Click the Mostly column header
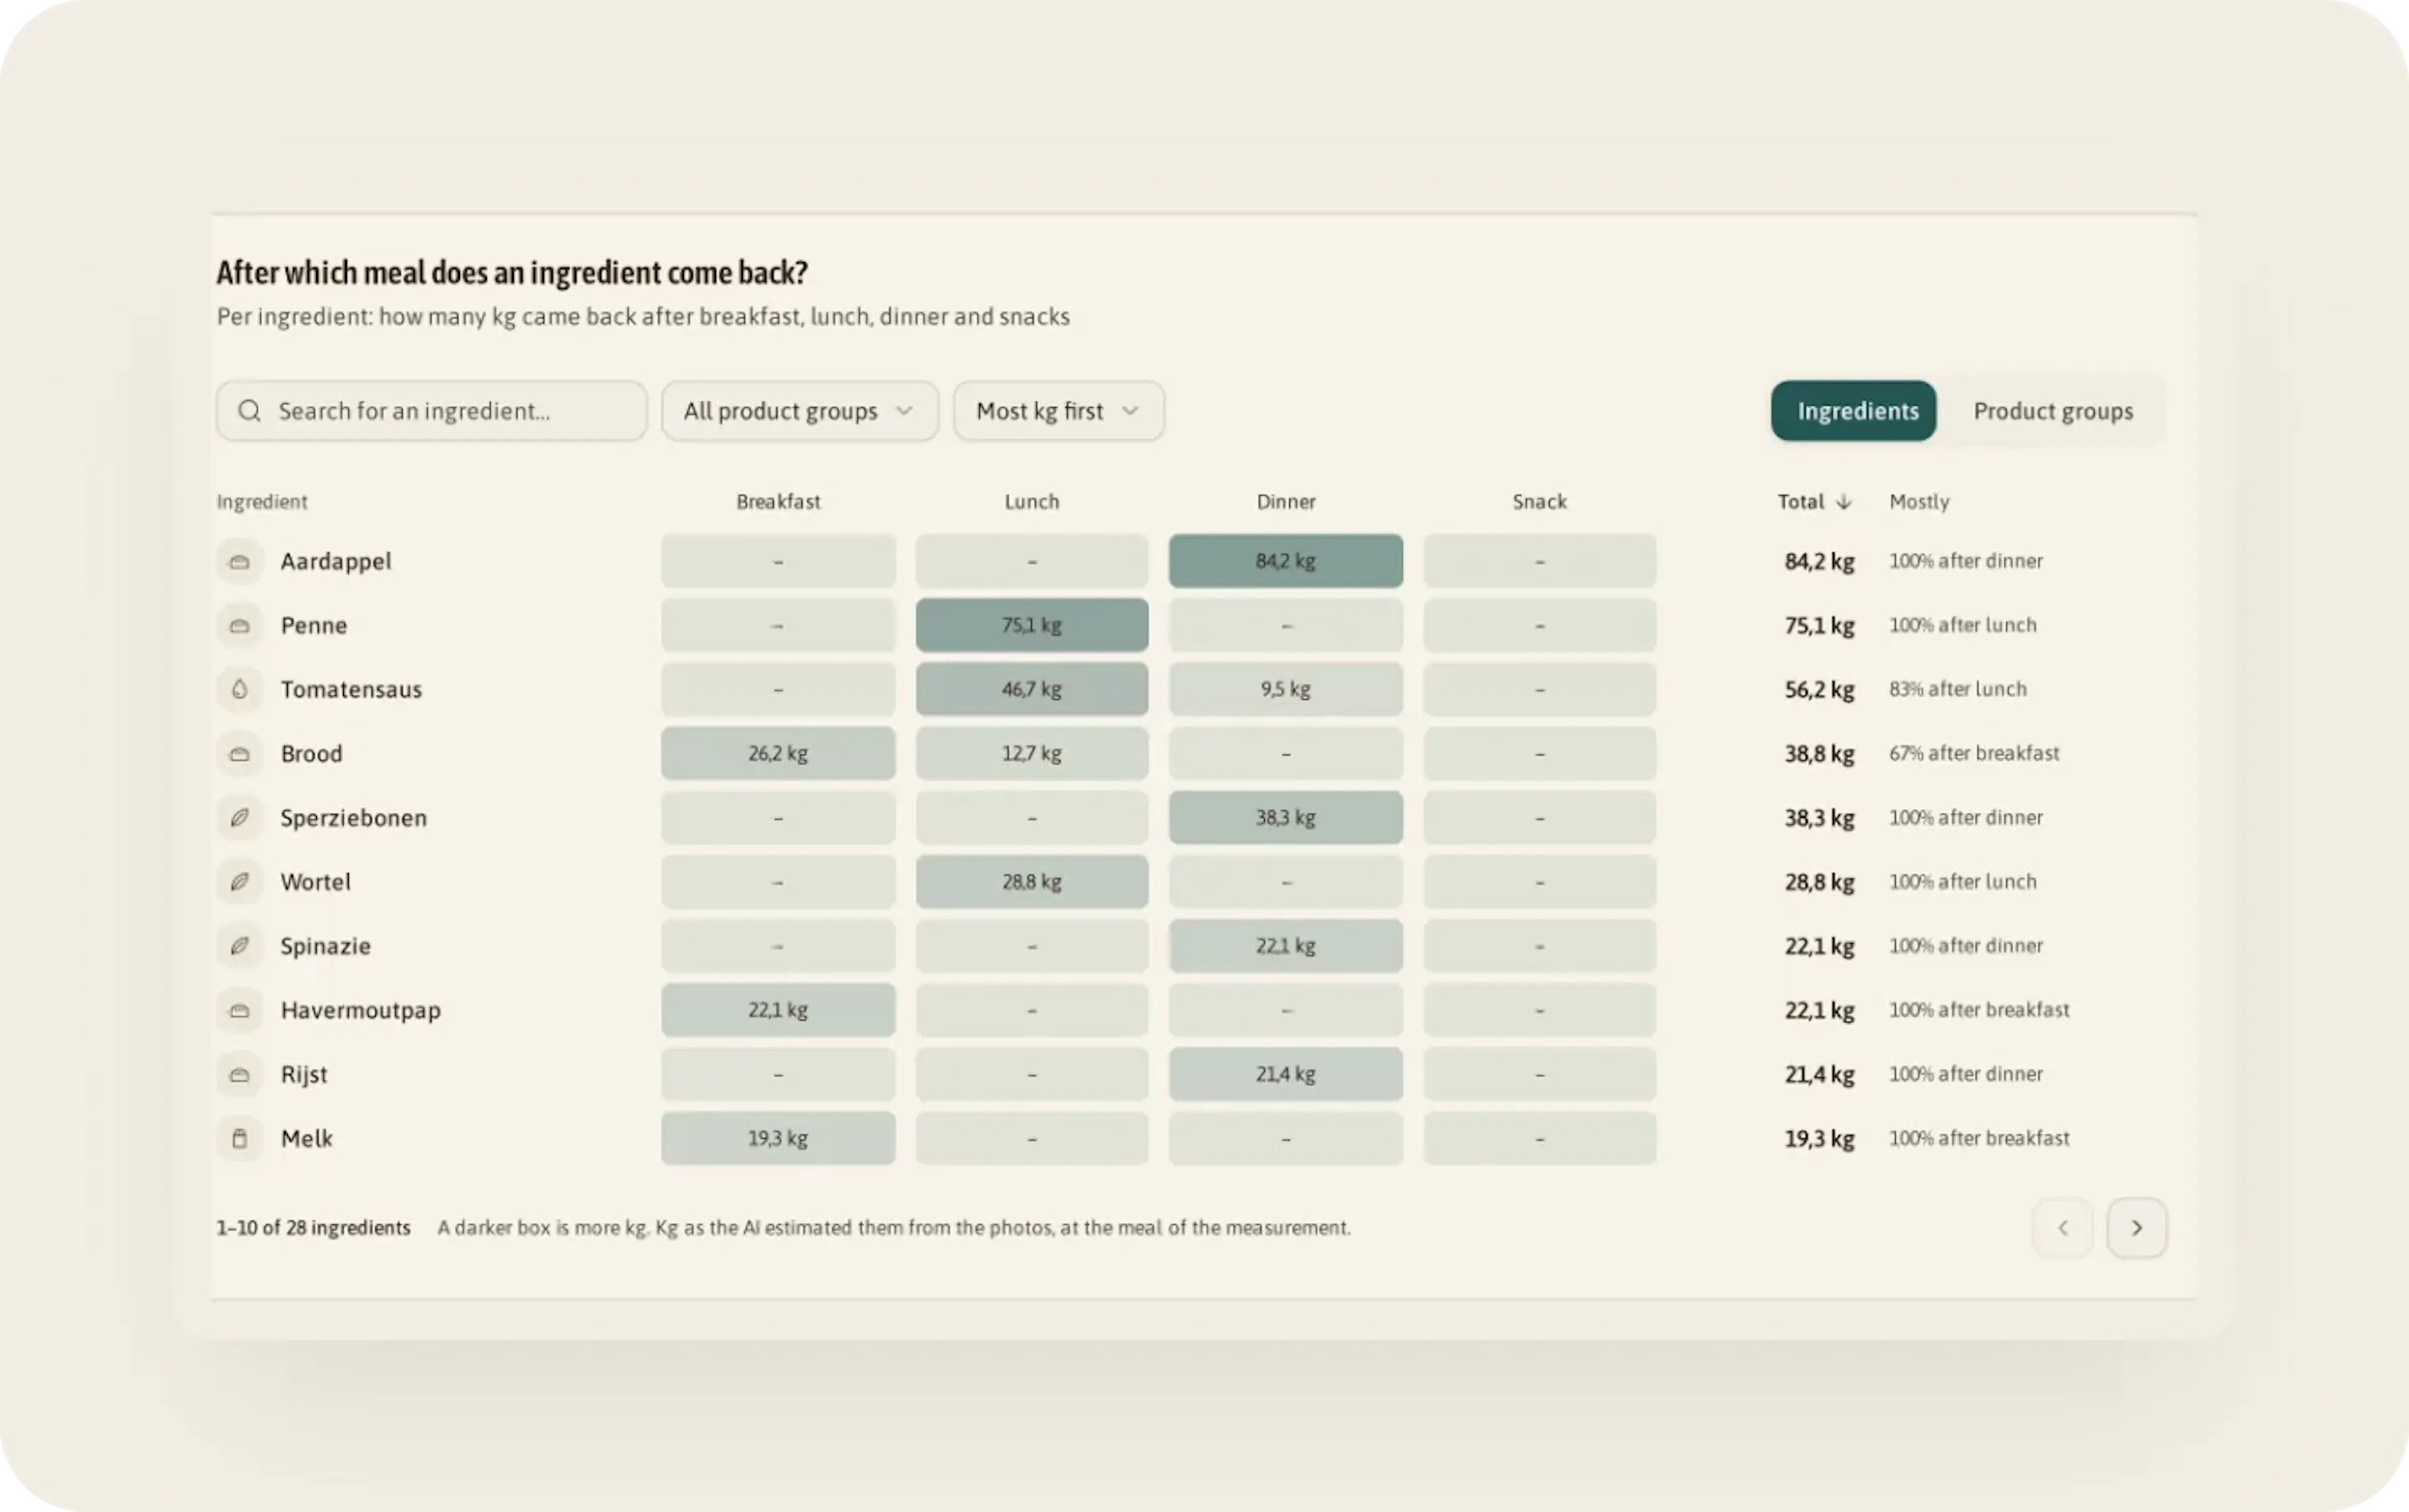2409x1512 pixels. (x=1919, y=502)
